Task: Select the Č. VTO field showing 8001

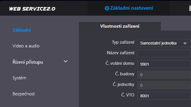Action: tap(164, 96)
